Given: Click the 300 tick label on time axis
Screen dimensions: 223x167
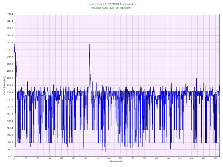Looking at the screenshot, I should (132, 158).
